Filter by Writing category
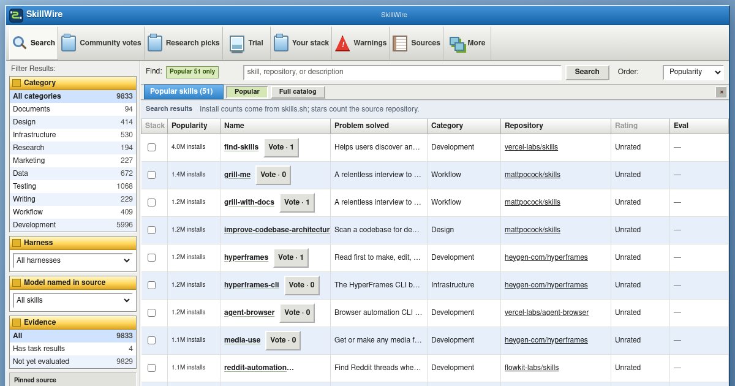 click(73, 199)
